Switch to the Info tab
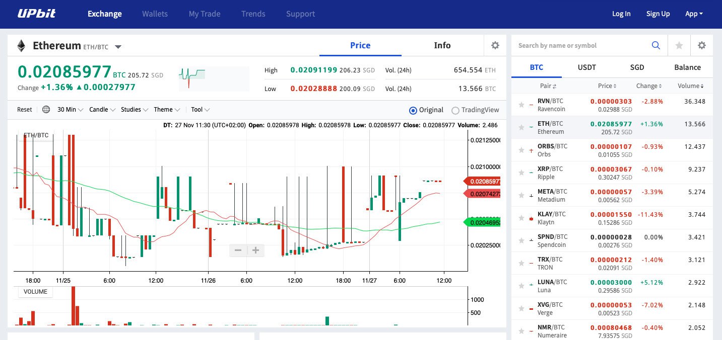The height and width of the screenshot is (340, 722). click(442, 45)
